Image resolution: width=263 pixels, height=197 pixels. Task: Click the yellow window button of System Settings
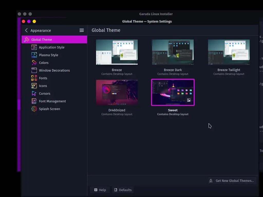coord(34,22)
